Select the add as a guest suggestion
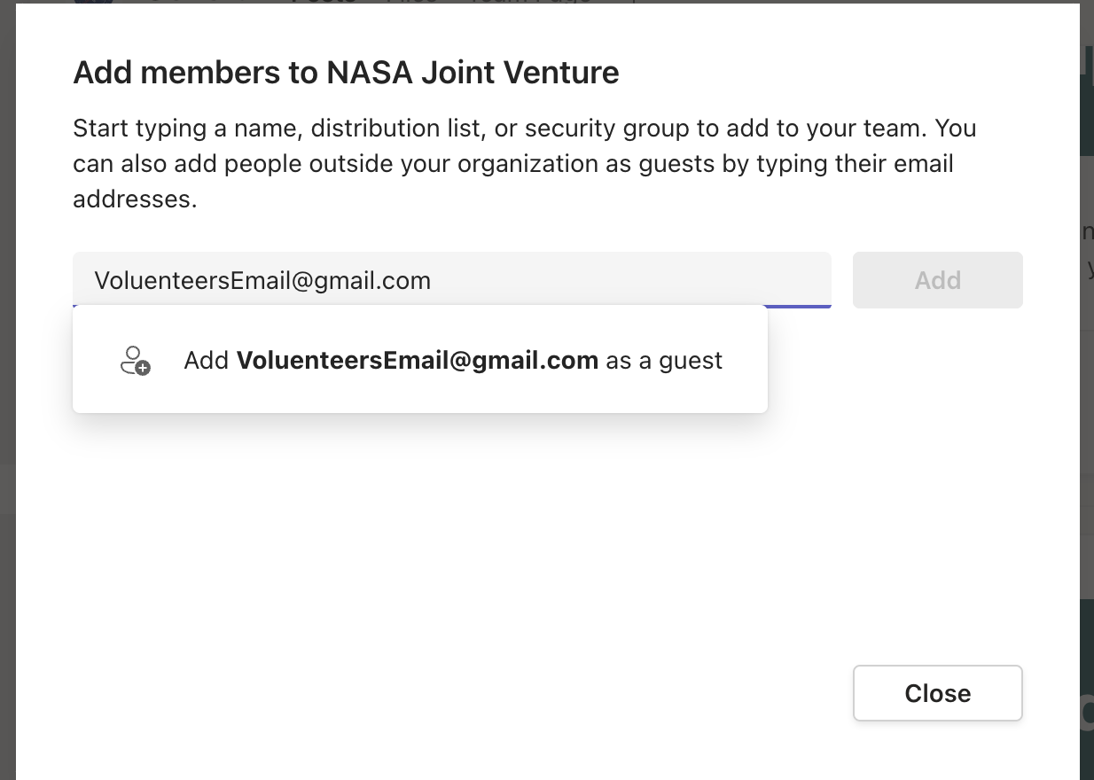This screenshot has height=780, width=1094. (419, 360)
